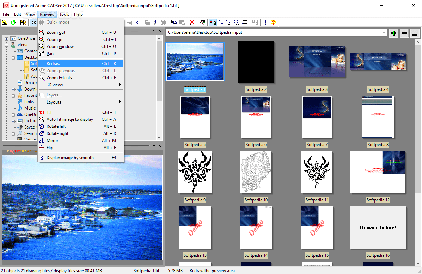Expand the 3D views submenu
422x274 pixels.
click(x=81, y=85)
